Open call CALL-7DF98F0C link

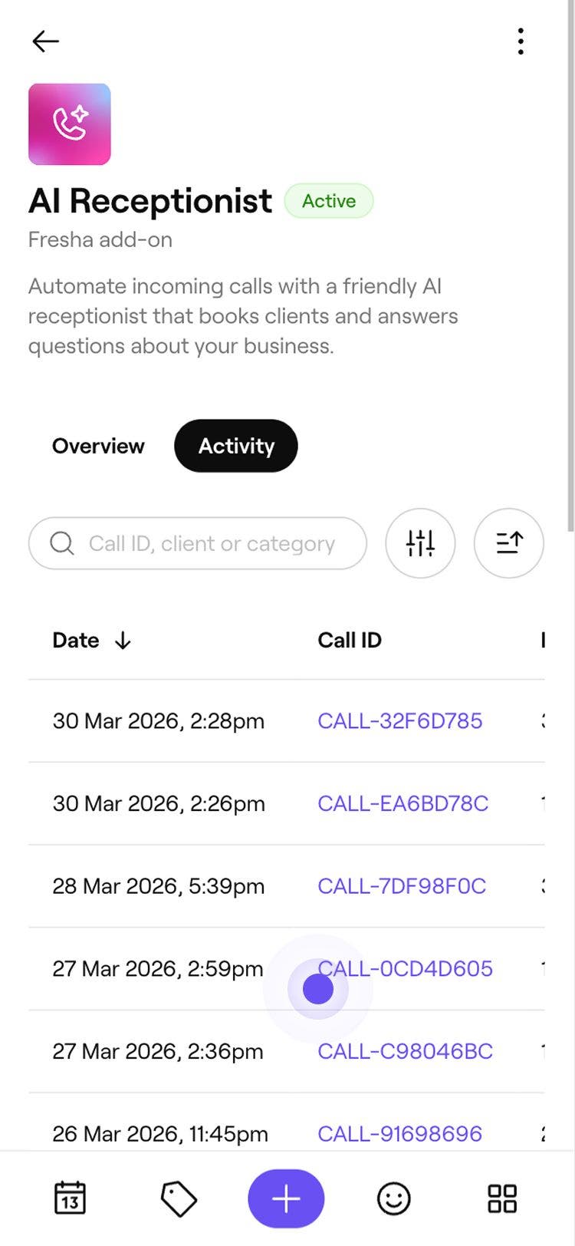pos(402,886)
